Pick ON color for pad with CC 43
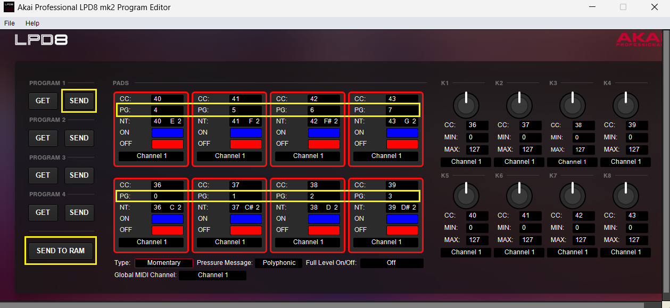Image resolution: width=670 pixels, height=308 pixels. click(x=402, y=132)
